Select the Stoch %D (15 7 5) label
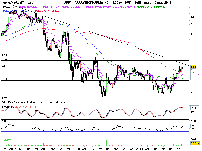This screenshot has width=202, height=151. 26,107
